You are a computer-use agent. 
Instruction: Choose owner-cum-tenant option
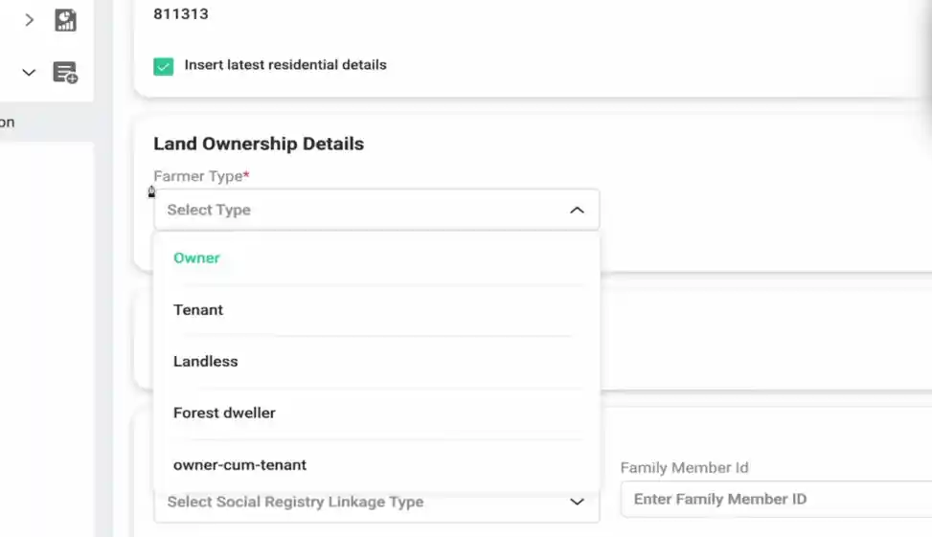pos(240,464)
